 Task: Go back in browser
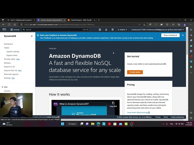[3, 24]
